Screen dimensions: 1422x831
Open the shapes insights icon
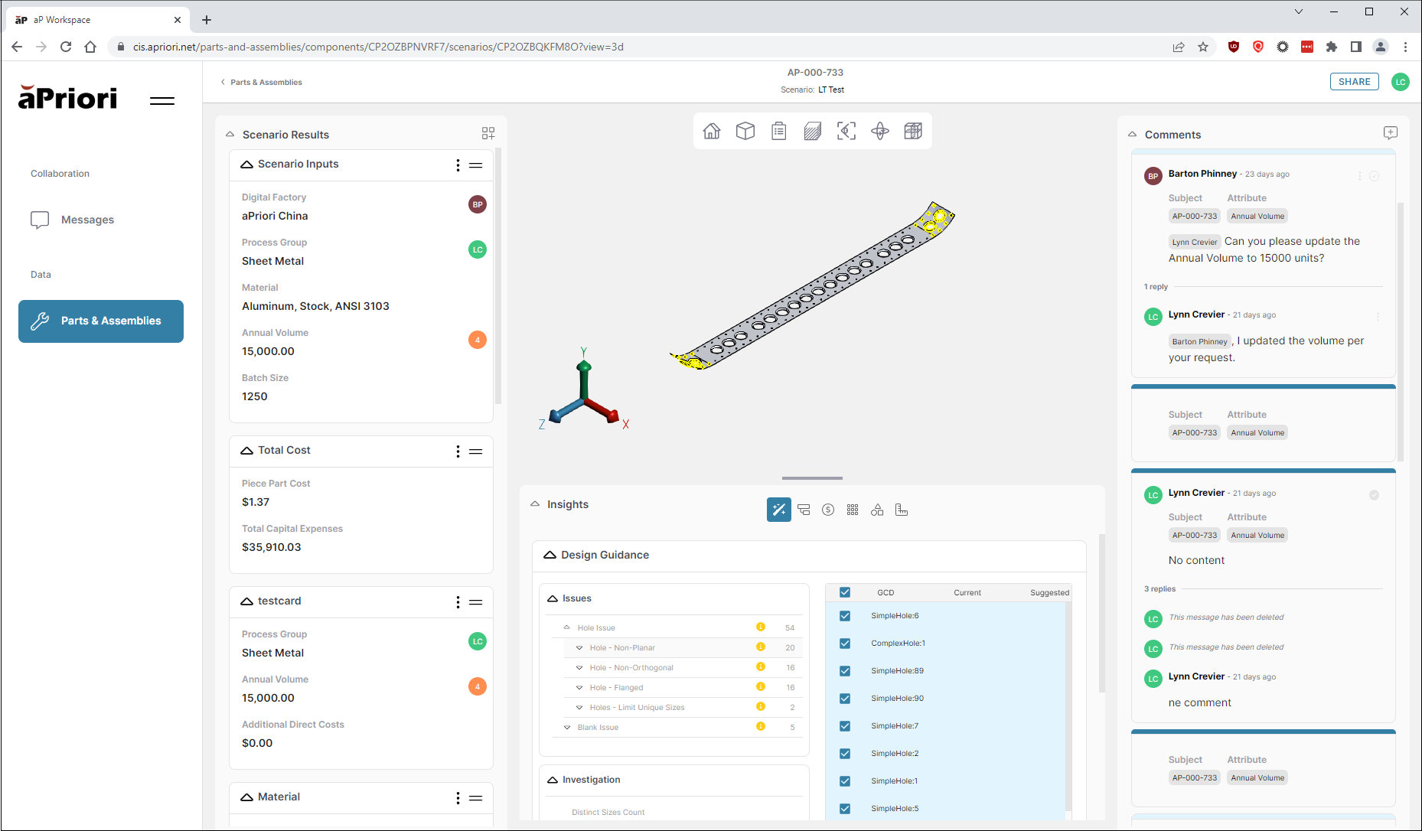click(877, 510)
